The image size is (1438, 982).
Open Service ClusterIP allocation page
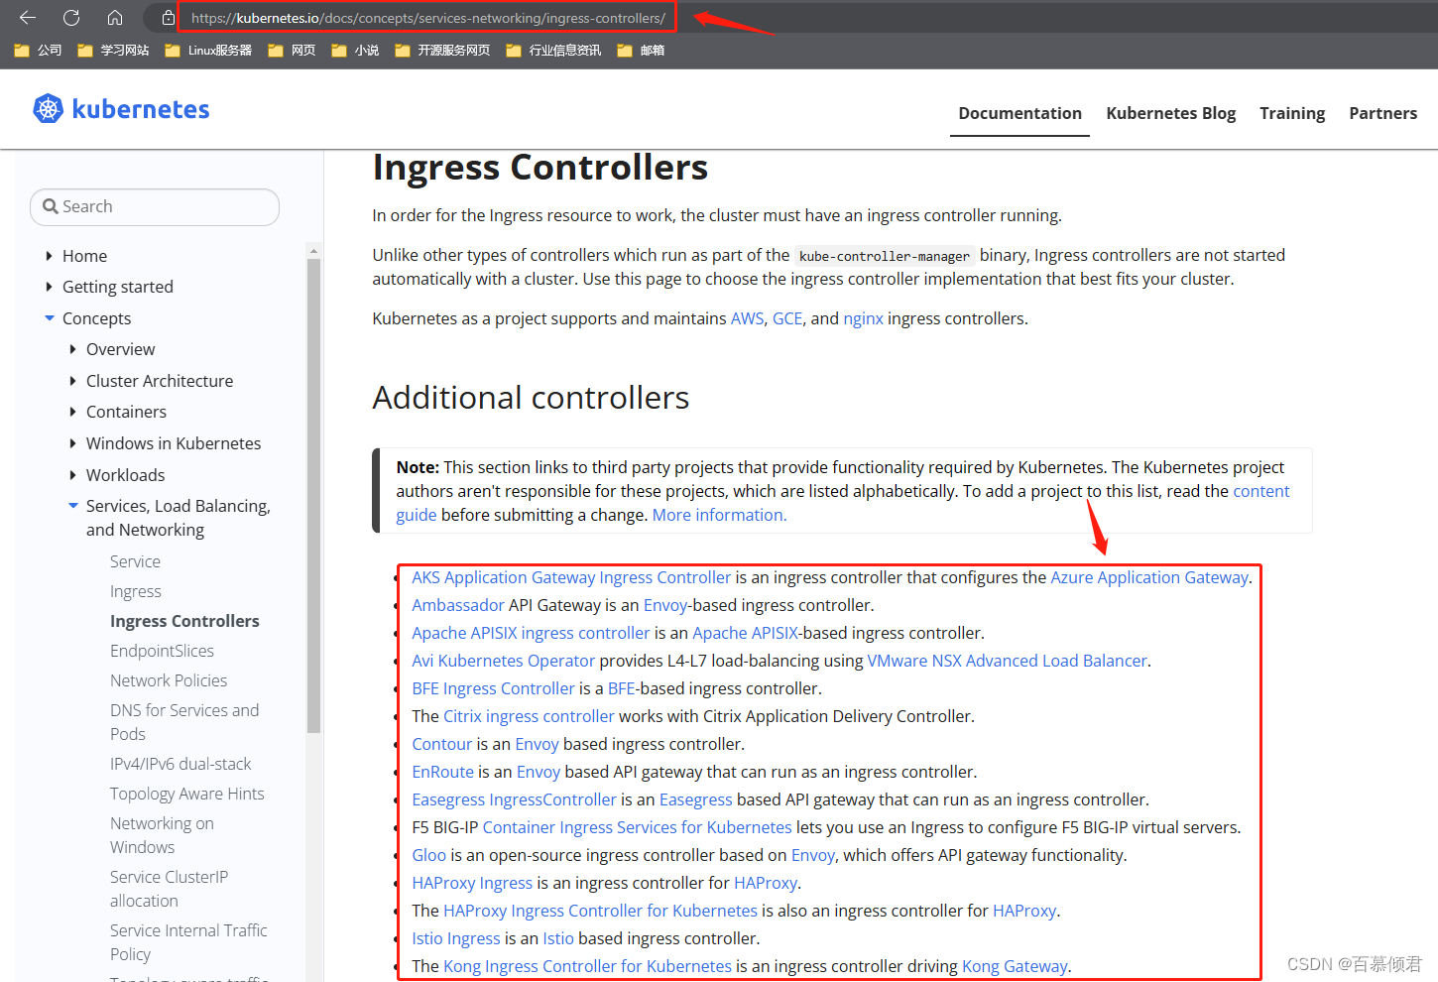pos(169,889)
